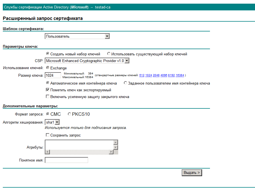Click the Расширенный запрос сертификата heading
255x191 pixels.
pyautogui.click(x=43, y=18)
